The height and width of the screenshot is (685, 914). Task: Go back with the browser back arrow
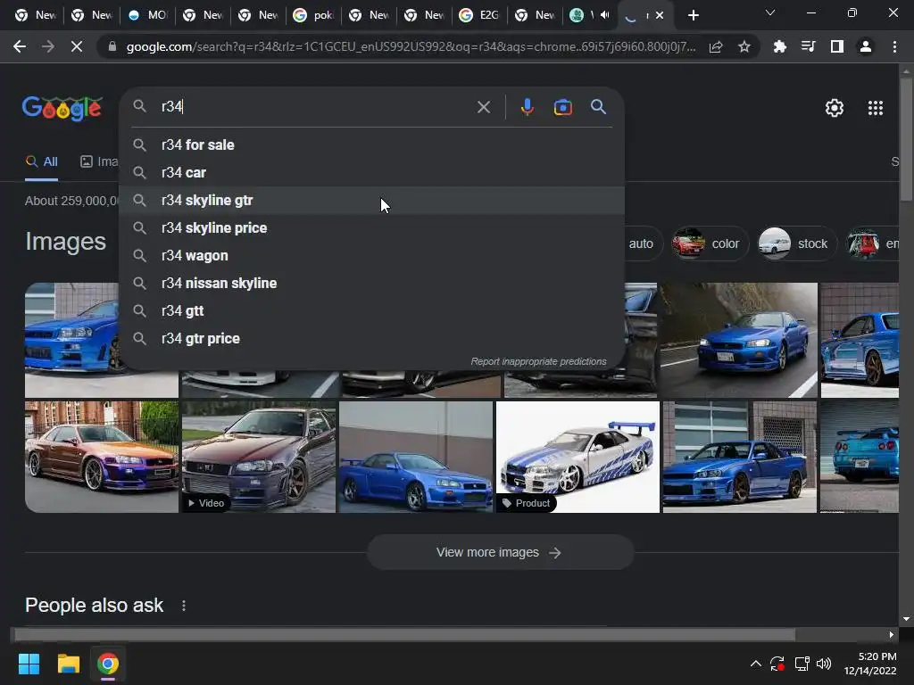pyautogui.click(x=20, y=46)
